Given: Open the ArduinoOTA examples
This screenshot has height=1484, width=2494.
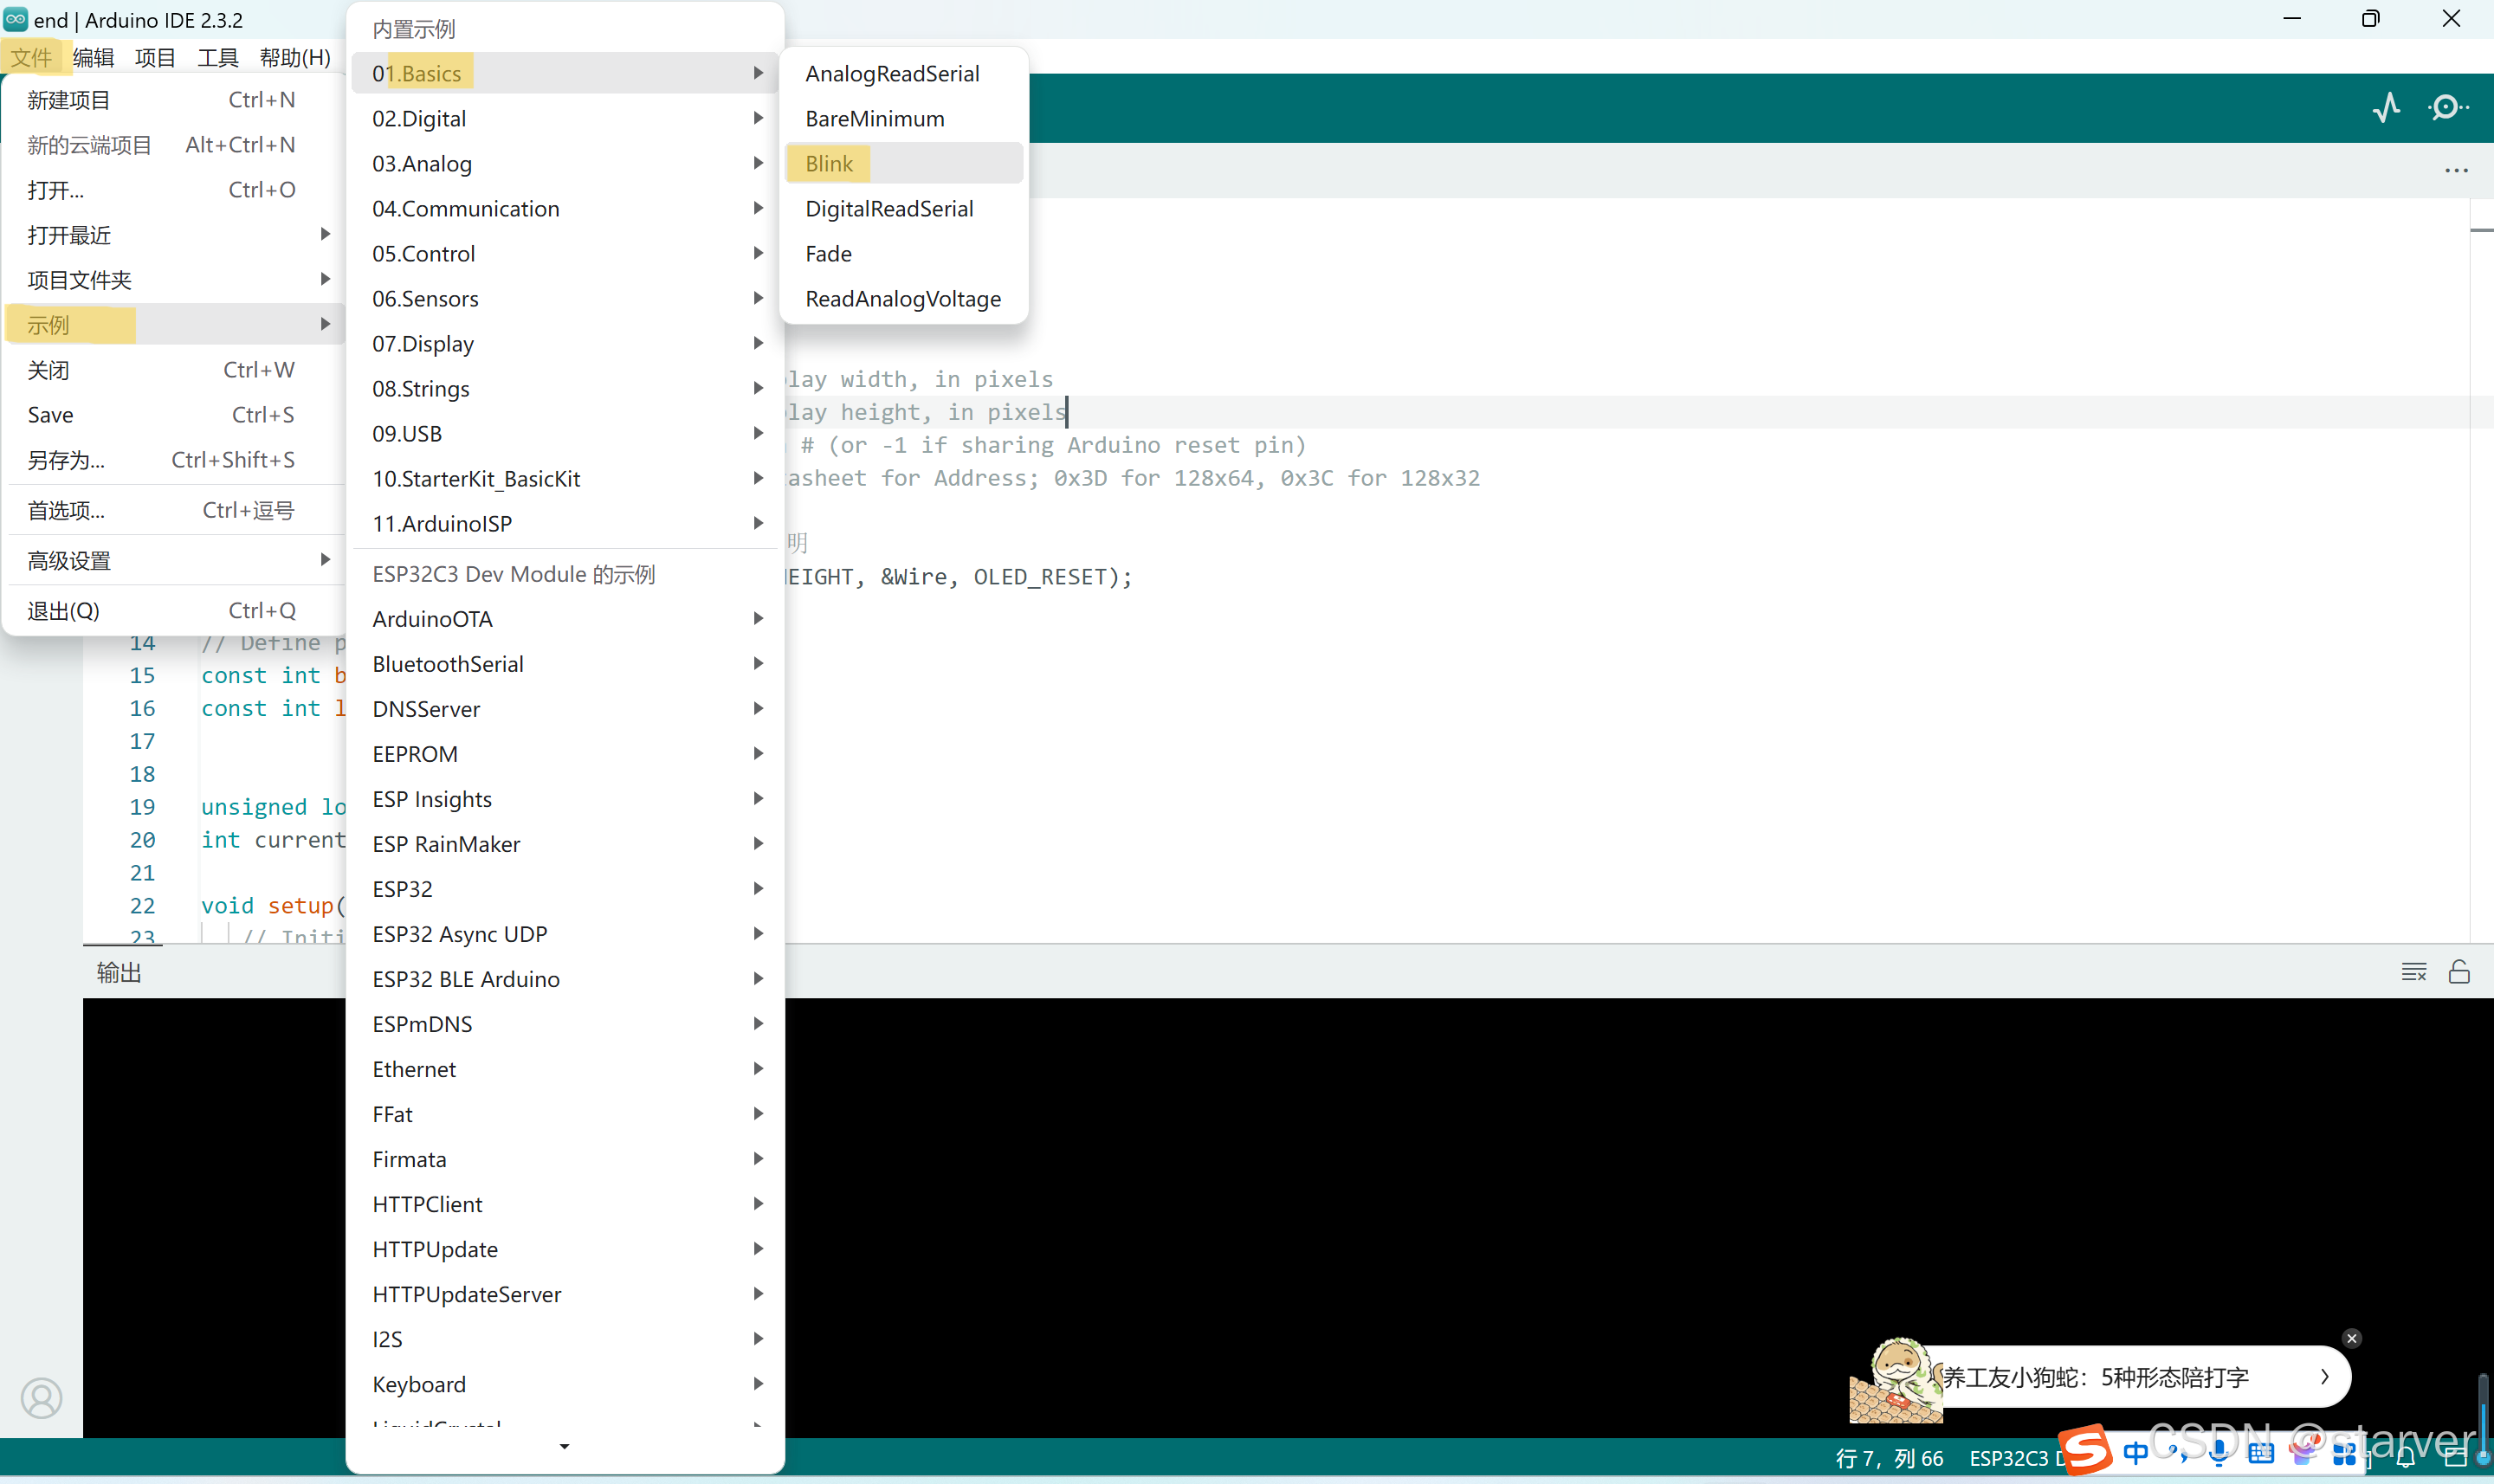Looking at the screenshot, I should [x=565, y=618].
